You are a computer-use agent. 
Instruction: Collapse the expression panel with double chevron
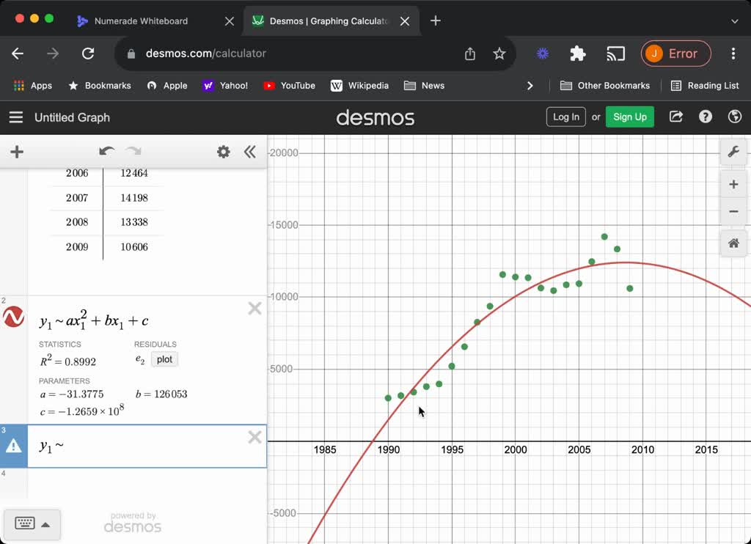click(250, 152)
